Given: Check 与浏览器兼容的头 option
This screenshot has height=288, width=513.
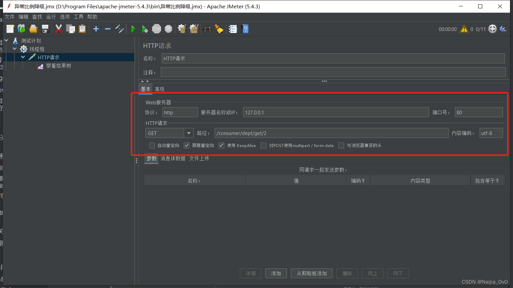Looking at the screenshot, I should coord(341,145).
